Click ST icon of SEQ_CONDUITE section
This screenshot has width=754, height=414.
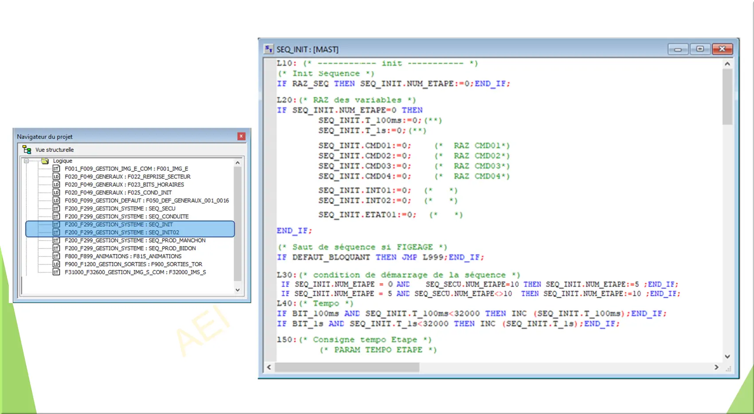pyautogui.click(x=56, y=217)
